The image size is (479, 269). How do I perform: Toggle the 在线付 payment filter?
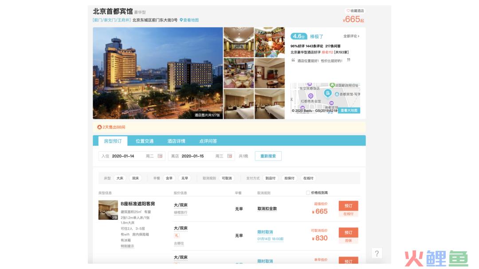pyautogui.click(x=308, y=178)
